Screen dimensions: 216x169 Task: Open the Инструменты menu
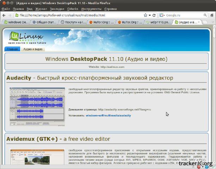click(x=91, y=9)
